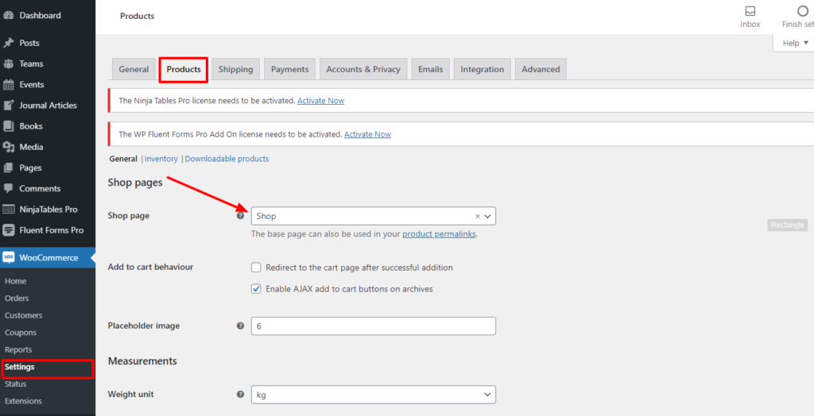Image resolution: width=814 pixels, height=416 pixels.
Task: Uncheck Enable AJAX add to cart buttons
Action: pos(256,289)
